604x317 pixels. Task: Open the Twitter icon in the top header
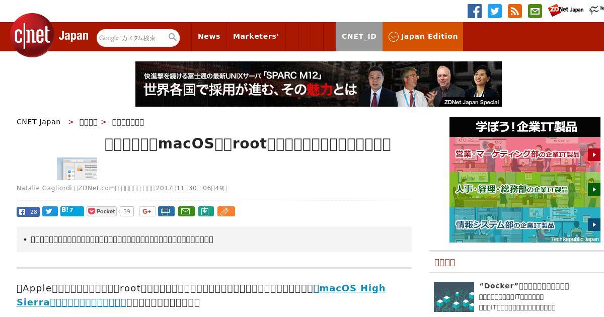point(495,11)
